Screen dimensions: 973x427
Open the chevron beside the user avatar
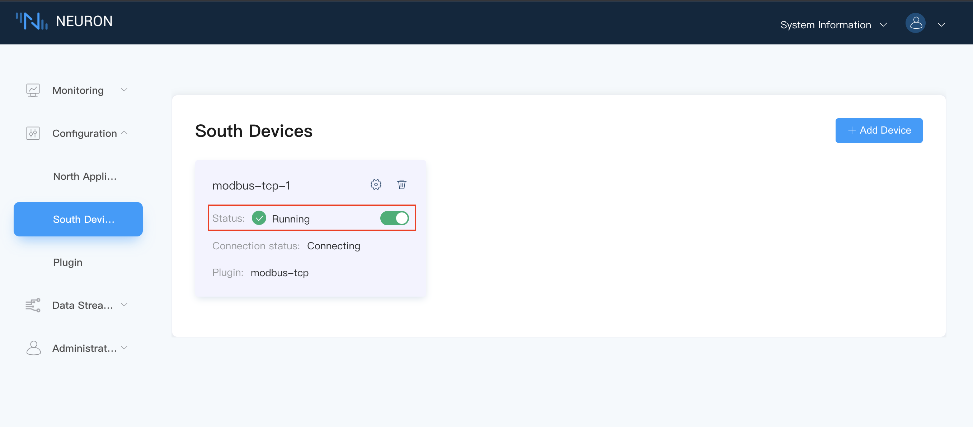click(x=941, y=25)
